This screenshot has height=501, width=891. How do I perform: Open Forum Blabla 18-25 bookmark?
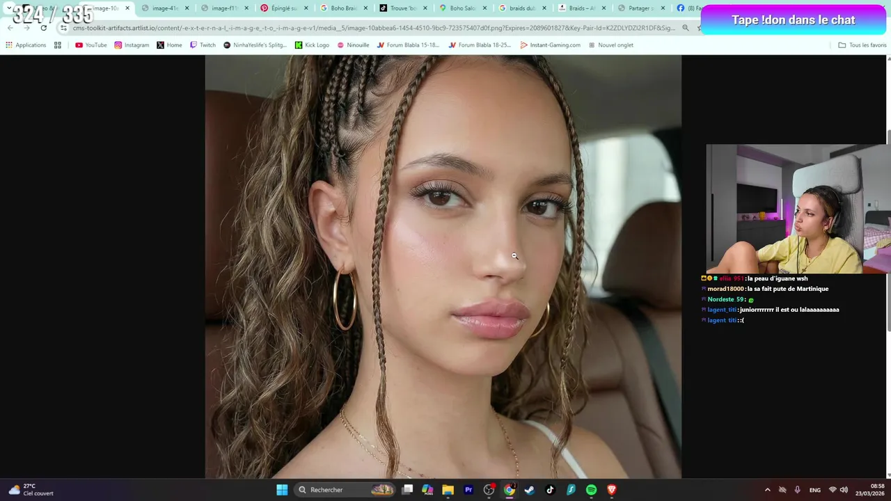(480, 45)
